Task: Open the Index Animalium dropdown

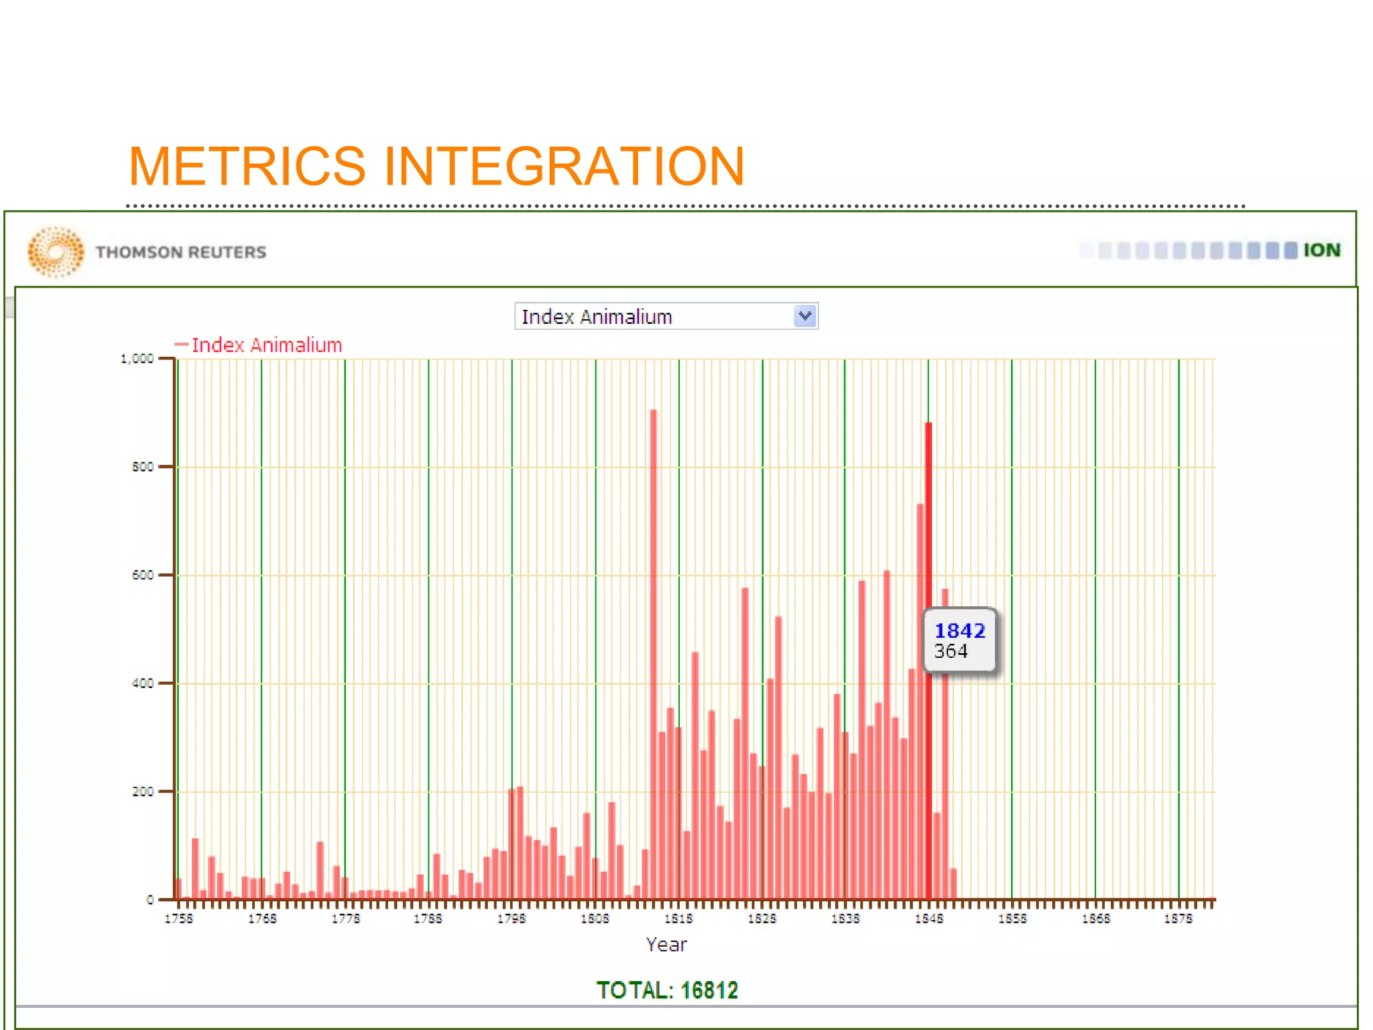Action: [666, 316]
